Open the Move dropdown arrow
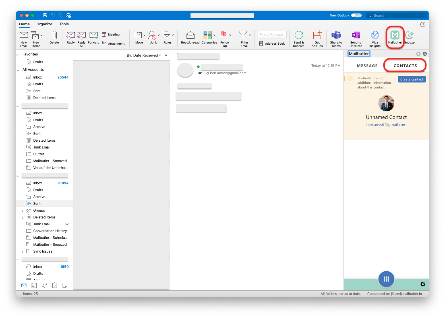Image resolution: width=445 pixels, height=318 pixels. pyautogui.click(x=144, y=35)
